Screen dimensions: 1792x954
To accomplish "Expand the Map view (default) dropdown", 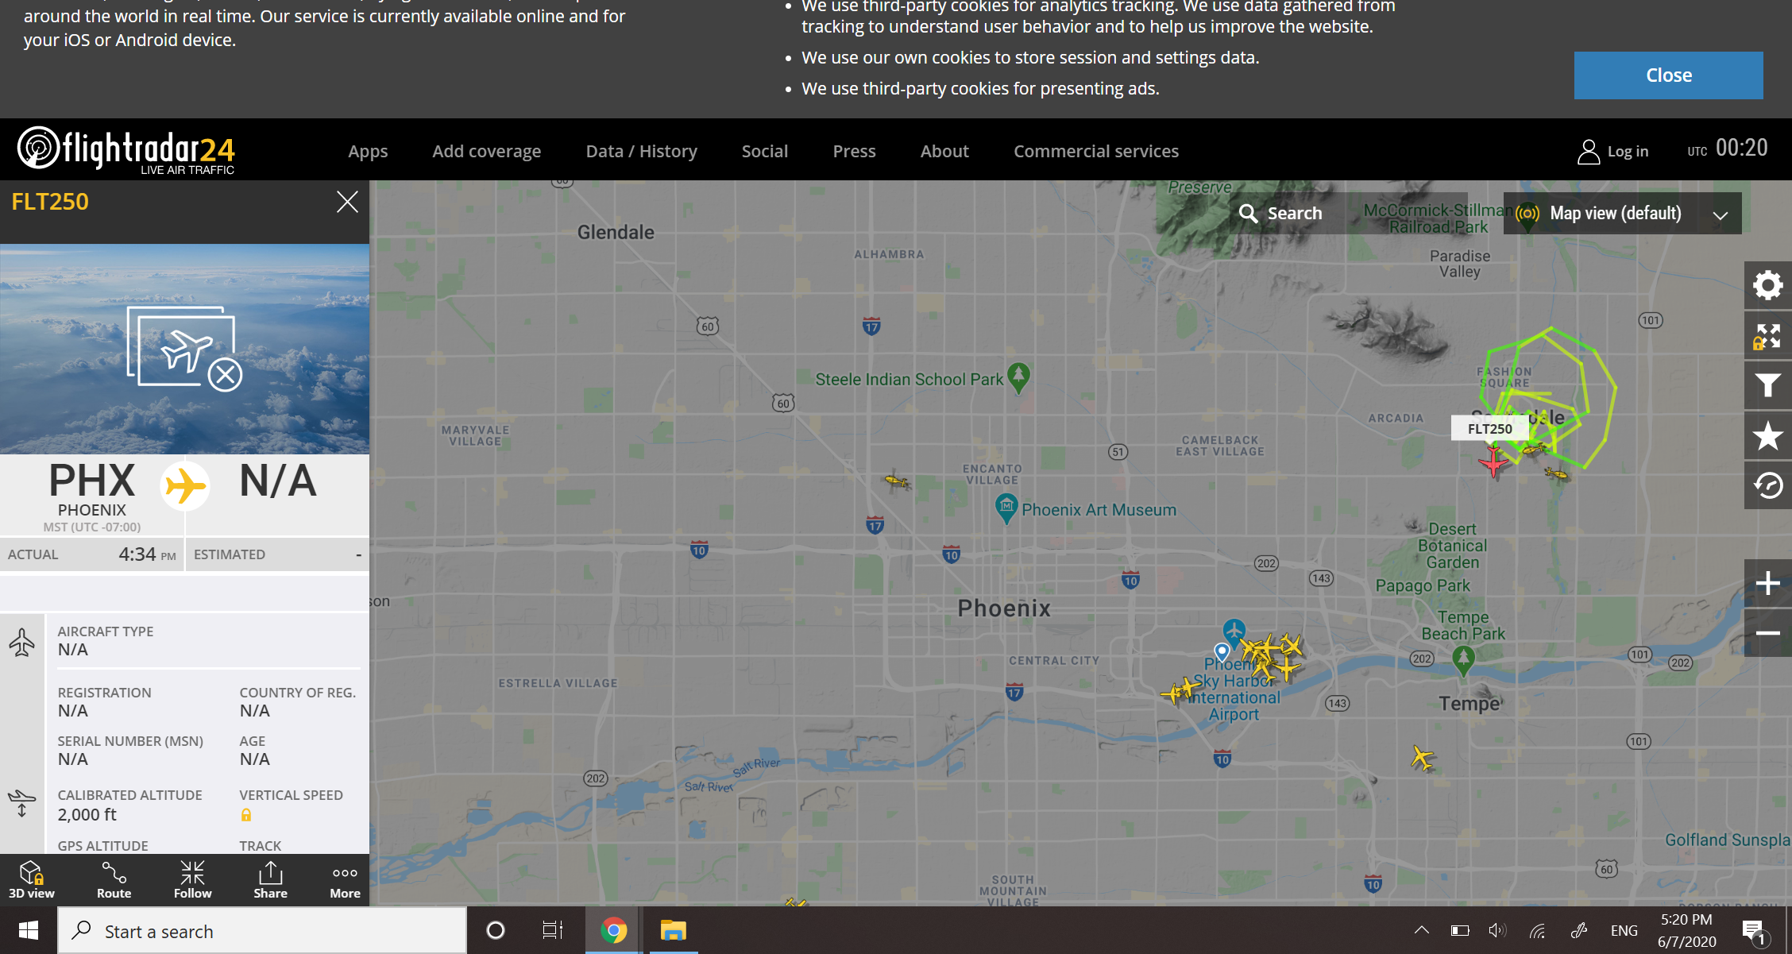I will coord(1622,214).
